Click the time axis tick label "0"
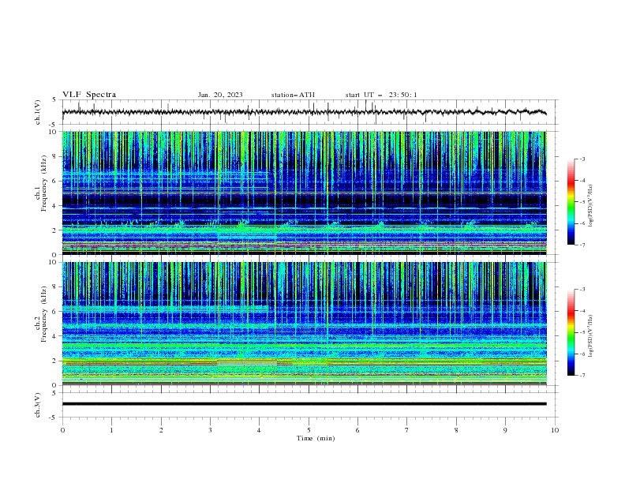Screen dimensions: 625x483 point(62,430)
